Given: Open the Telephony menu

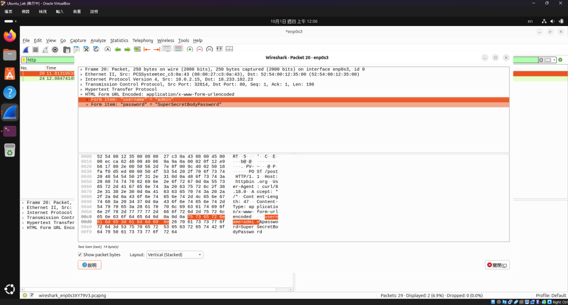Looking at the screenshot, I should pos(143,40).
